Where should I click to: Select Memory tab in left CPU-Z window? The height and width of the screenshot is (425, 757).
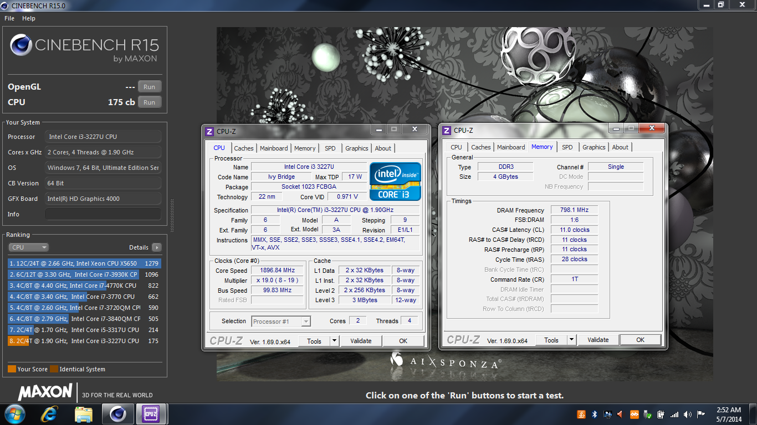tap(305, 148)
